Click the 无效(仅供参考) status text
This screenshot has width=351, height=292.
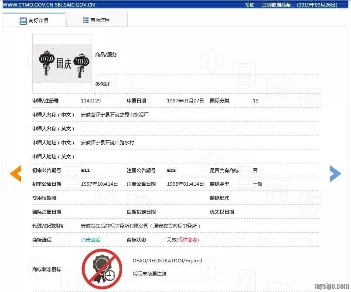(183, 240)
